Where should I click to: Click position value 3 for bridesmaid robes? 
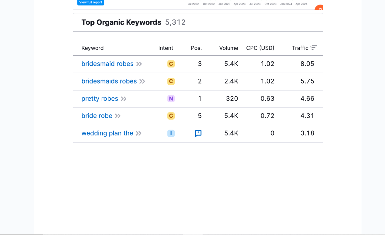coord(200,64)
